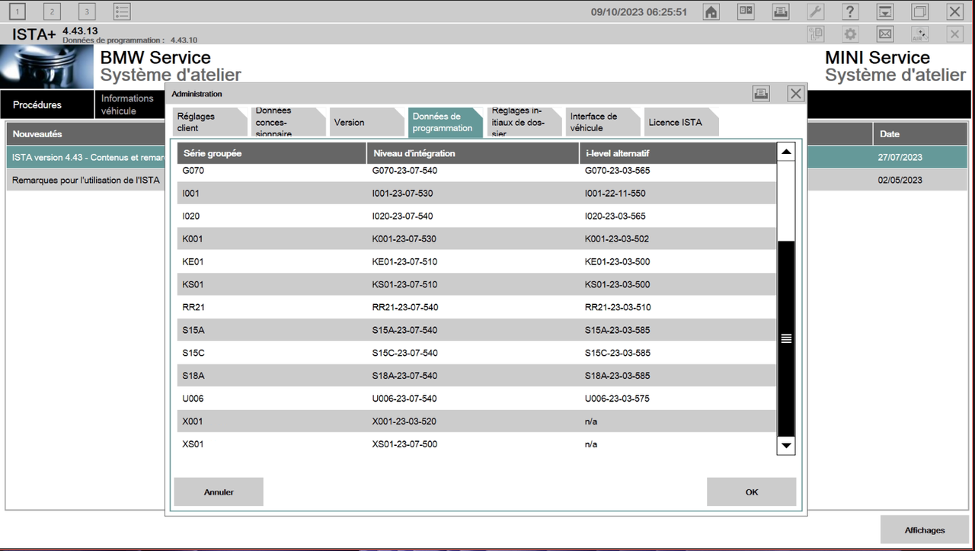
Task: Click the i-level alternatif column header
Action: (678, 153)
